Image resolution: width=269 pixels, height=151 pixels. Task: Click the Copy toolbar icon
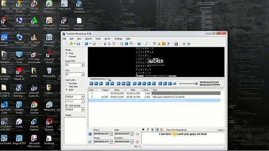click(109, 44)
